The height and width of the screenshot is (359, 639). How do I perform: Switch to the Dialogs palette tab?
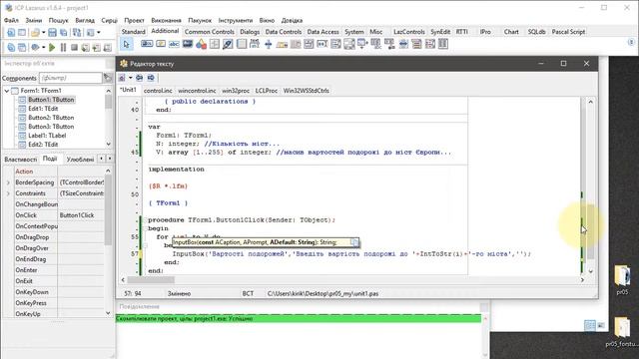click(x=250, y=32)
